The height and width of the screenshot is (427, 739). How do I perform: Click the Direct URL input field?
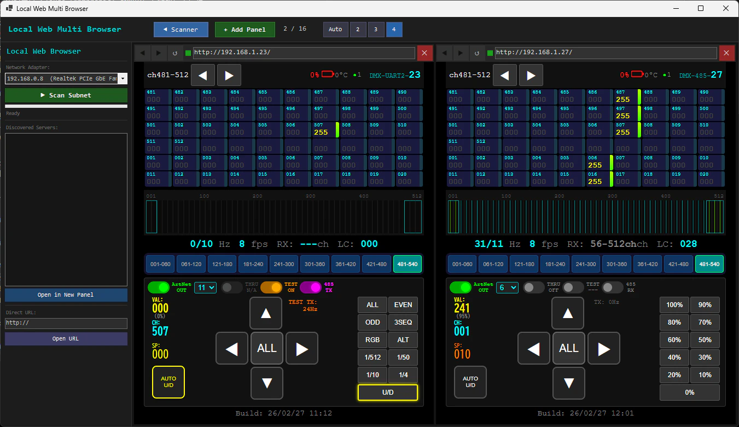66,323
